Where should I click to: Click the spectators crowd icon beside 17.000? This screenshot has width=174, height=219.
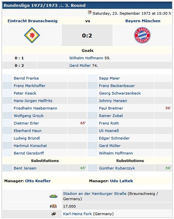click(x=53, y=206)
